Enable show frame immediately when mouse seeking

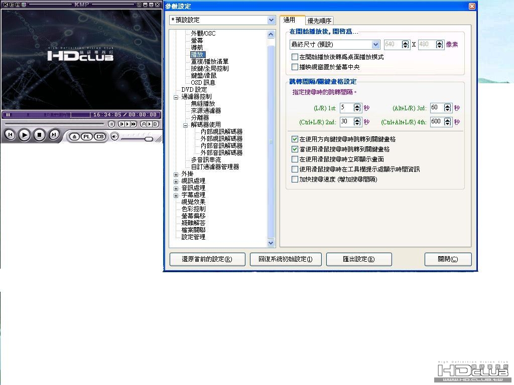pos(295,159)
